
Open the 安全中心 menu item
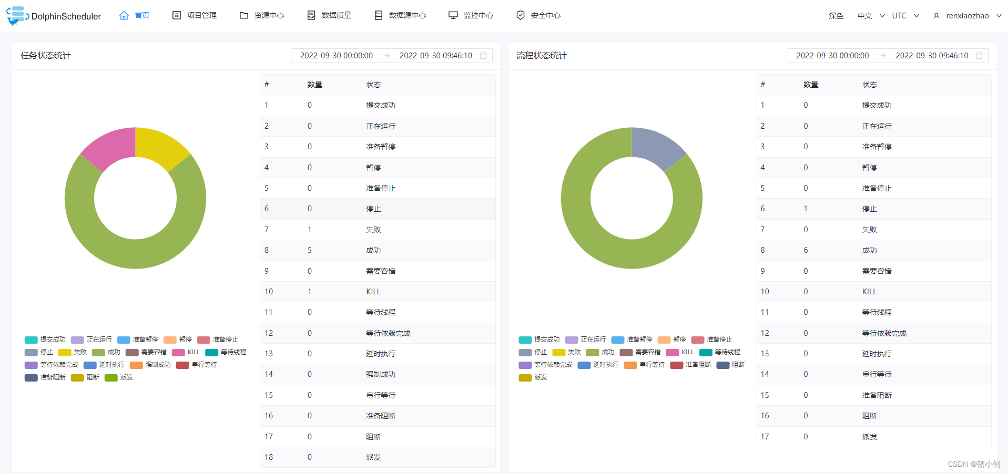(x=538, y=15)
